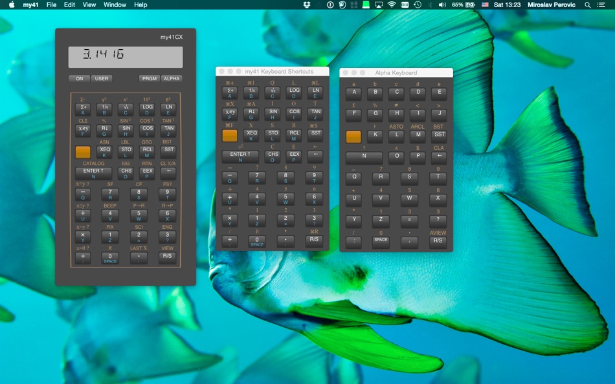
Task: Click ENTER↑ key in Keyboard Shortcuts window
Action: point(240,156)
